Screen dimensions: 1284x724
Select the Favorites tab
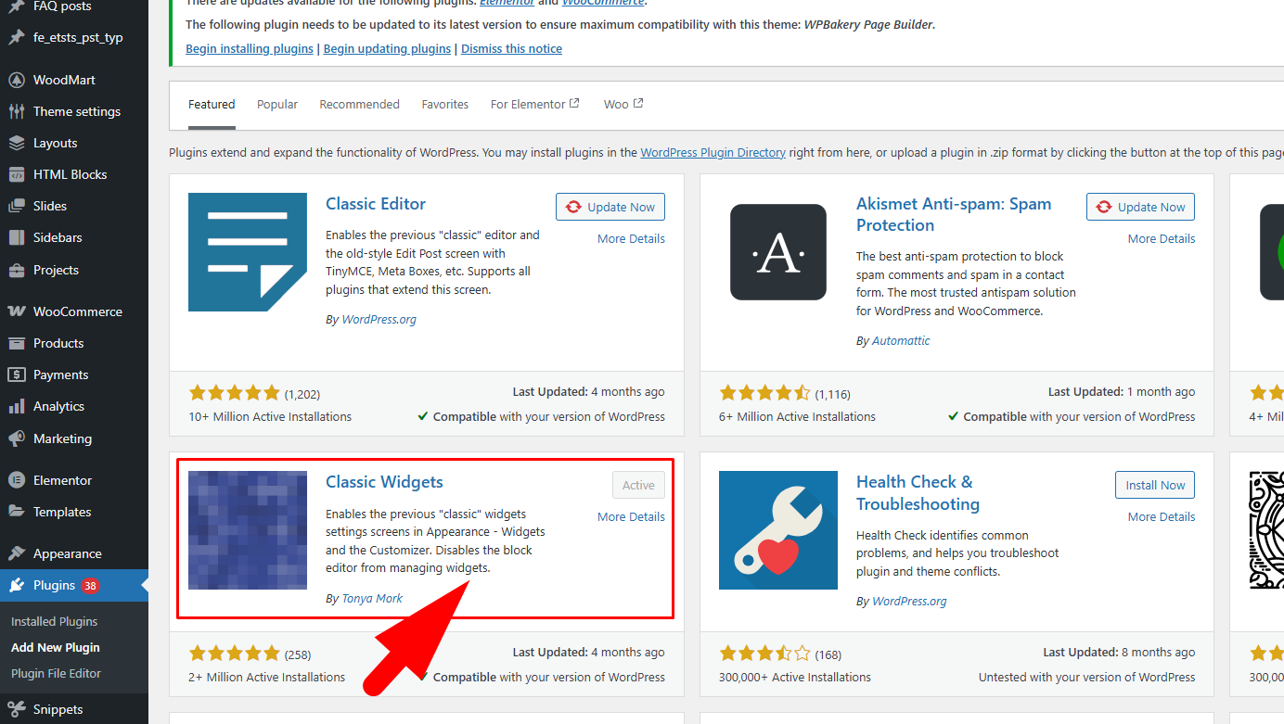[x=445, y=104]
